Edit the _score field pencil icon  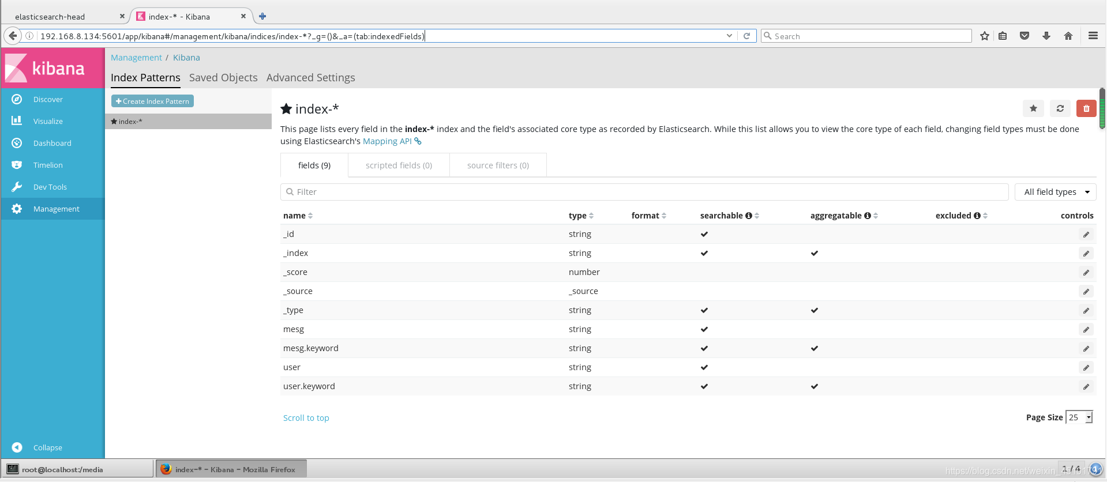click(1086, 272)
